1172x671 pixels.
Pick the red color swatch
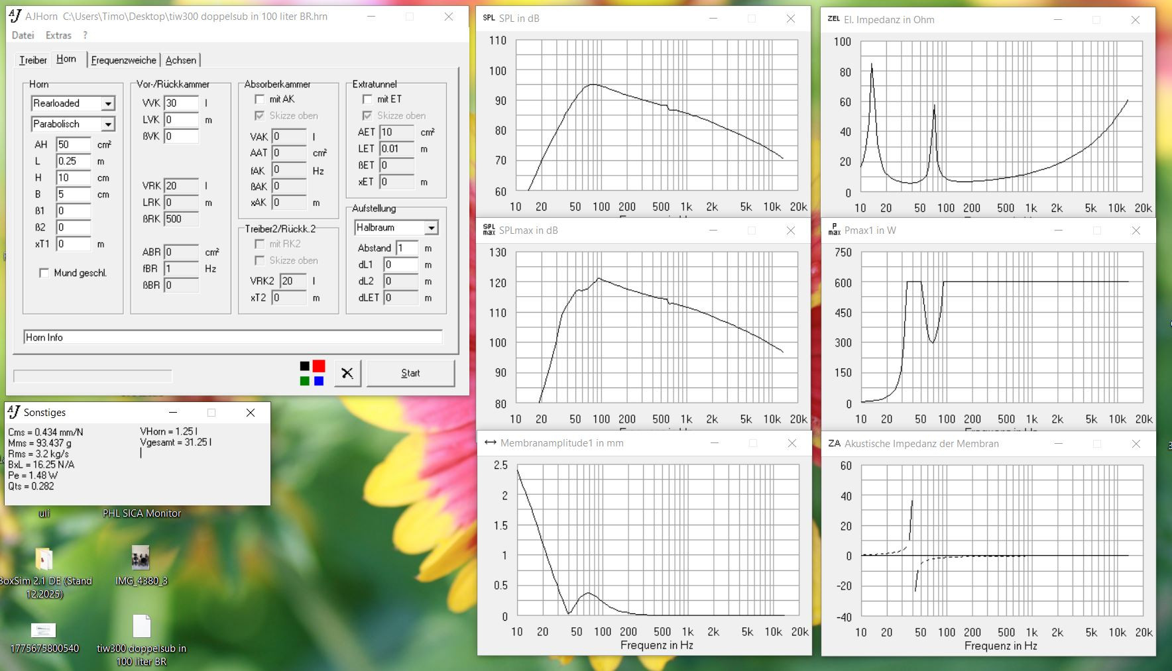[x=319, y=366]
